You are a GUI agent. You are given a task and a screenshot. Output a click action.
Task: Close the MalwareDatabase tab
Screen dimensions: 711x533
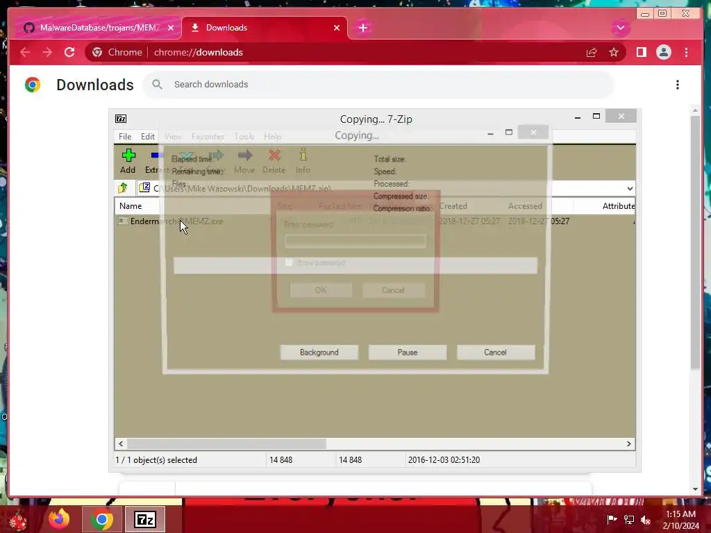pyautogui.click(x=171, y=28)
